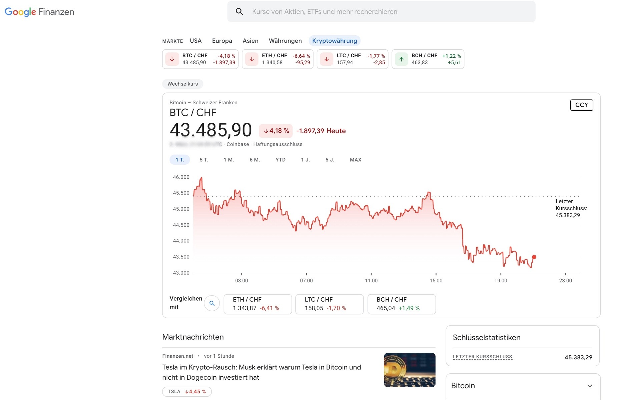Click the red endpoint dot on the chart
634x400 pixels.
click(534, 257)
